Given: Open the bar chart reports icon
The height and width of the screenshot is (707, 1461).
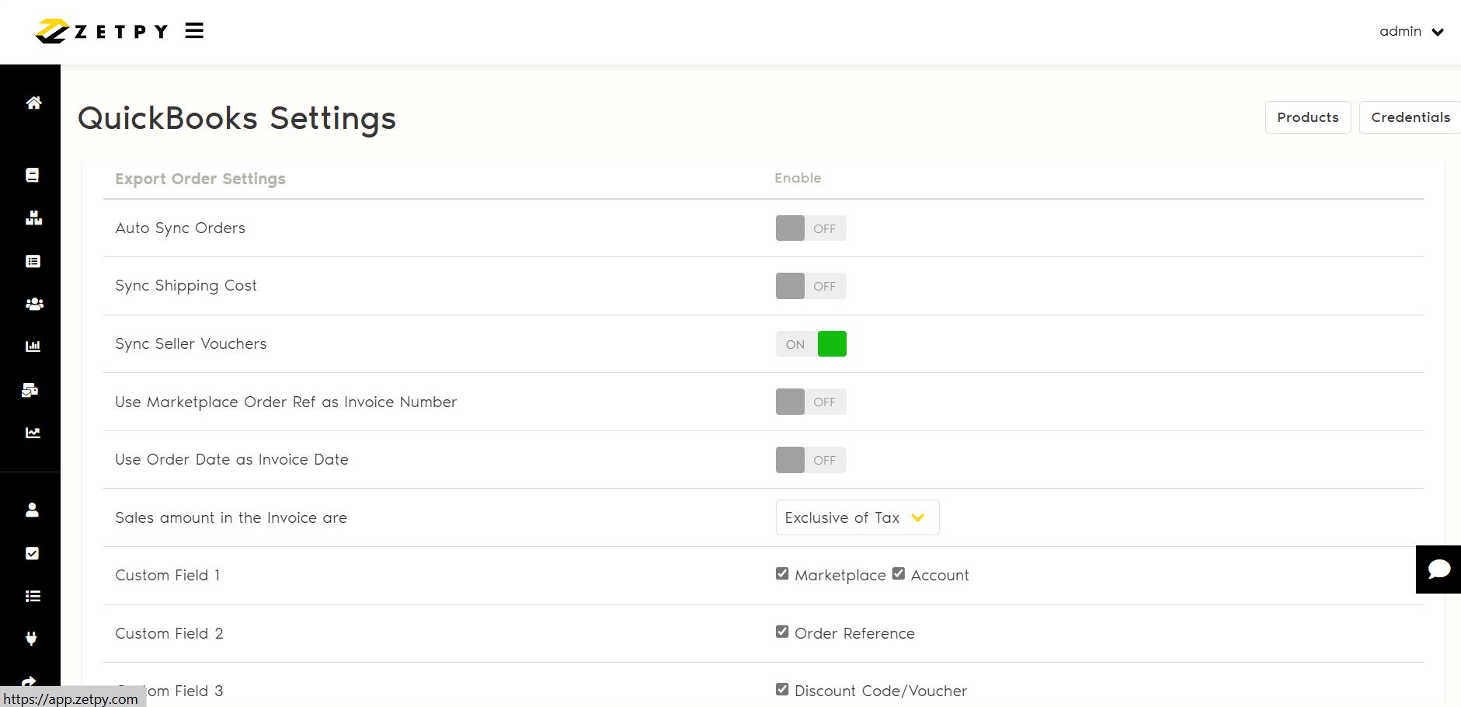Looking at the screenshot, I should pyautogui.click(x=33, y=347).
